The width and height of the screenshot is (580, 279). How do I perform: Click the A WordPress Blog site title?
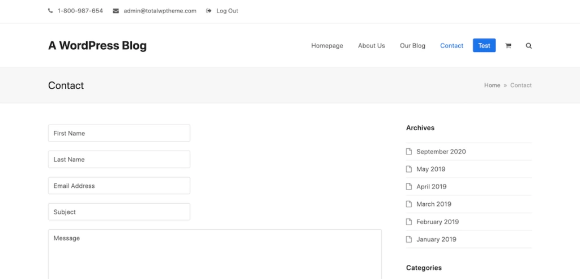[x=97, y=46]
